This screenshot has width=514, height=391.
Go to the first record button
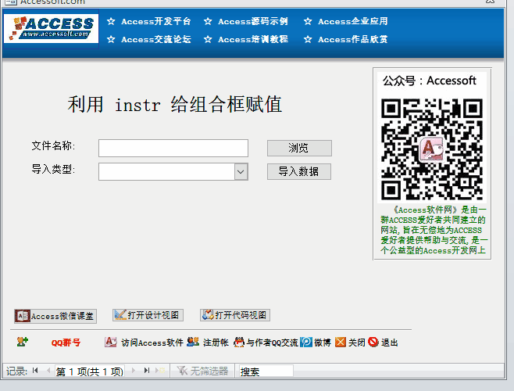35,371
